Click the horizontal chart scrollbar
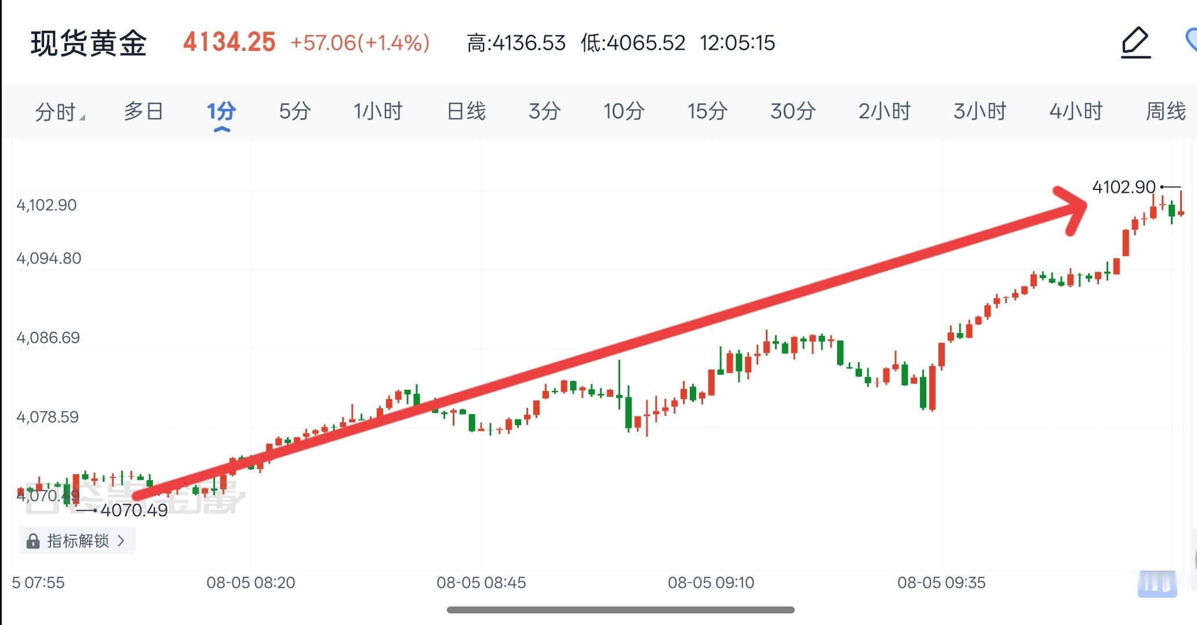The width and height of the screenshot is (1197, 625). click(x=620, y=610)
